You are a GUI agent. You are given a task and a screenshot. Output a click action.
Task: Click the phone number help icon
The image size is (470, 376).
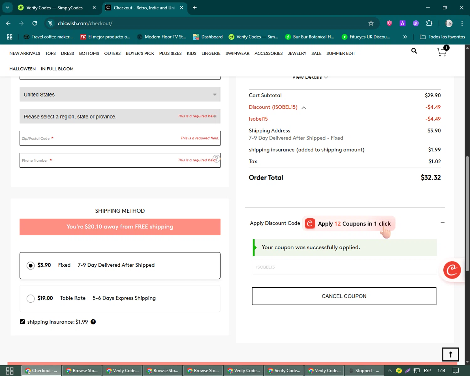point(216,159)
